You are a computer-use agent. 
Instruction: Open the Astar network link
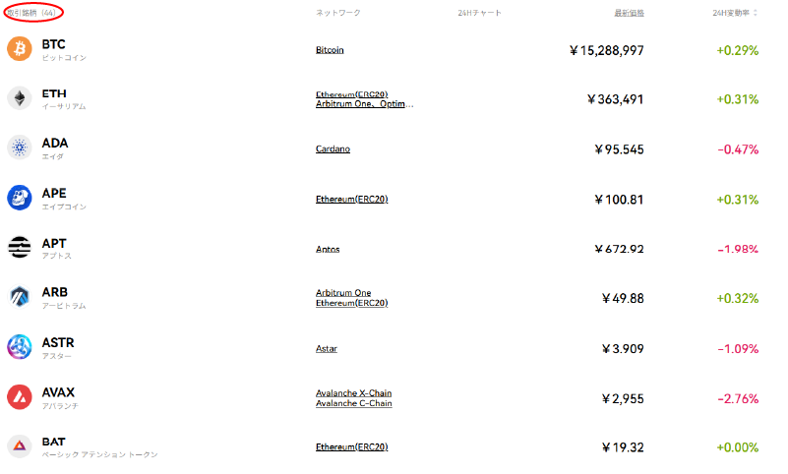coord(327,348)
